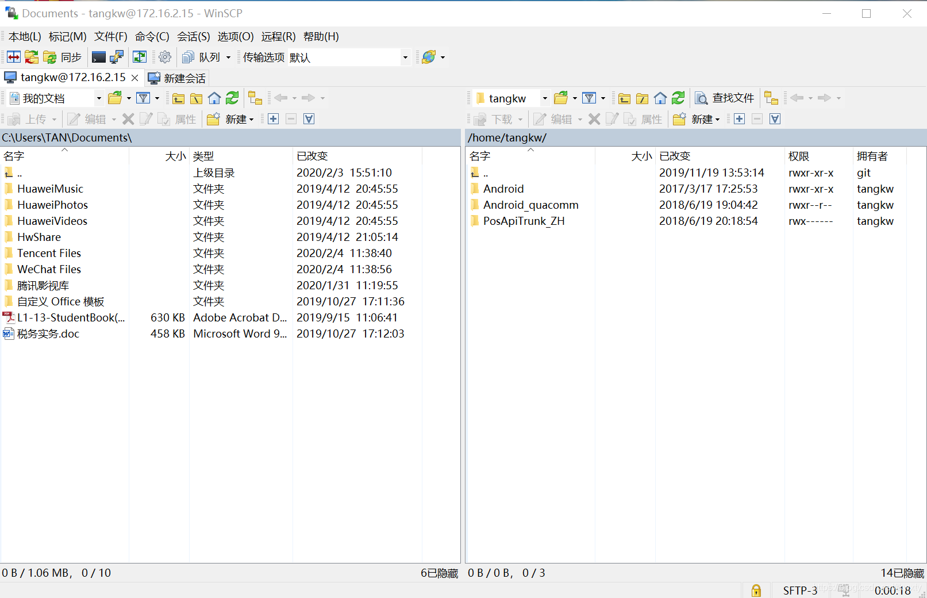Click the keep remote directory up to date icon
This screenshot has height=598, width=927.
[x=140, y=57]
